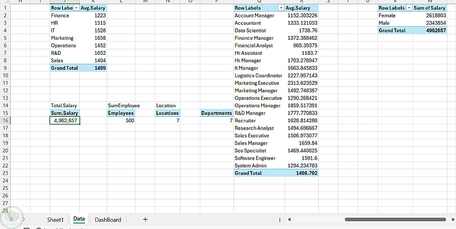
Task: Click the three-dot tab bar resize handle
Action: point(280,220)
